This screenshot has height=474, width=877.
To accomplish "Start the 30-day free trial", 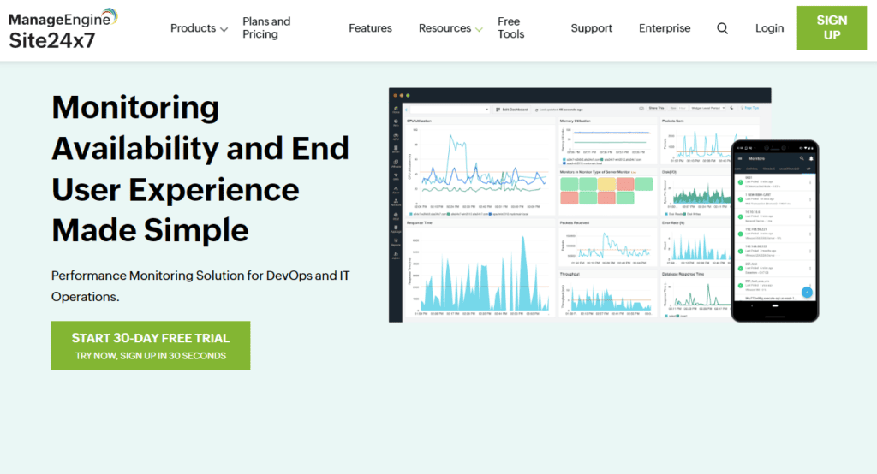I will (151, 346).
